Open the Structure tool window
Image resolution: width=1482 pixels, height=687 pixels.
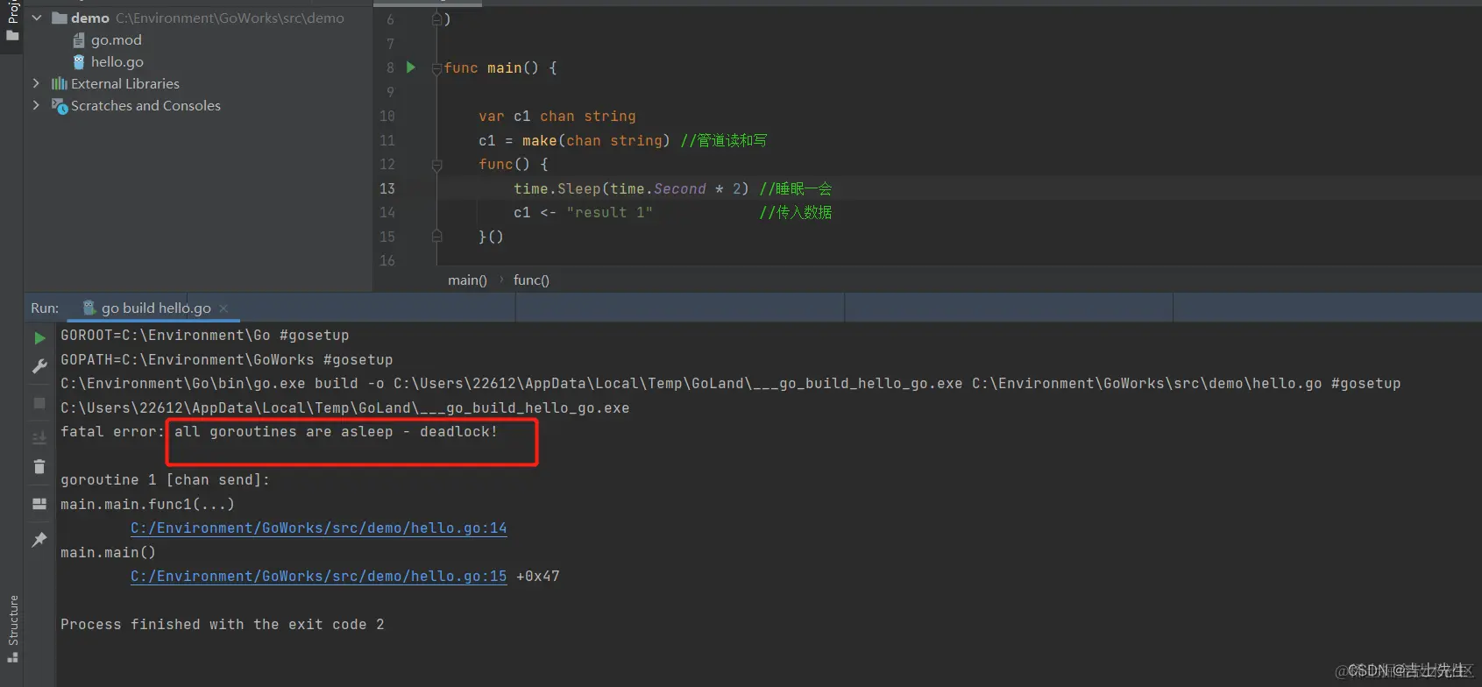[x=12, y=628]
